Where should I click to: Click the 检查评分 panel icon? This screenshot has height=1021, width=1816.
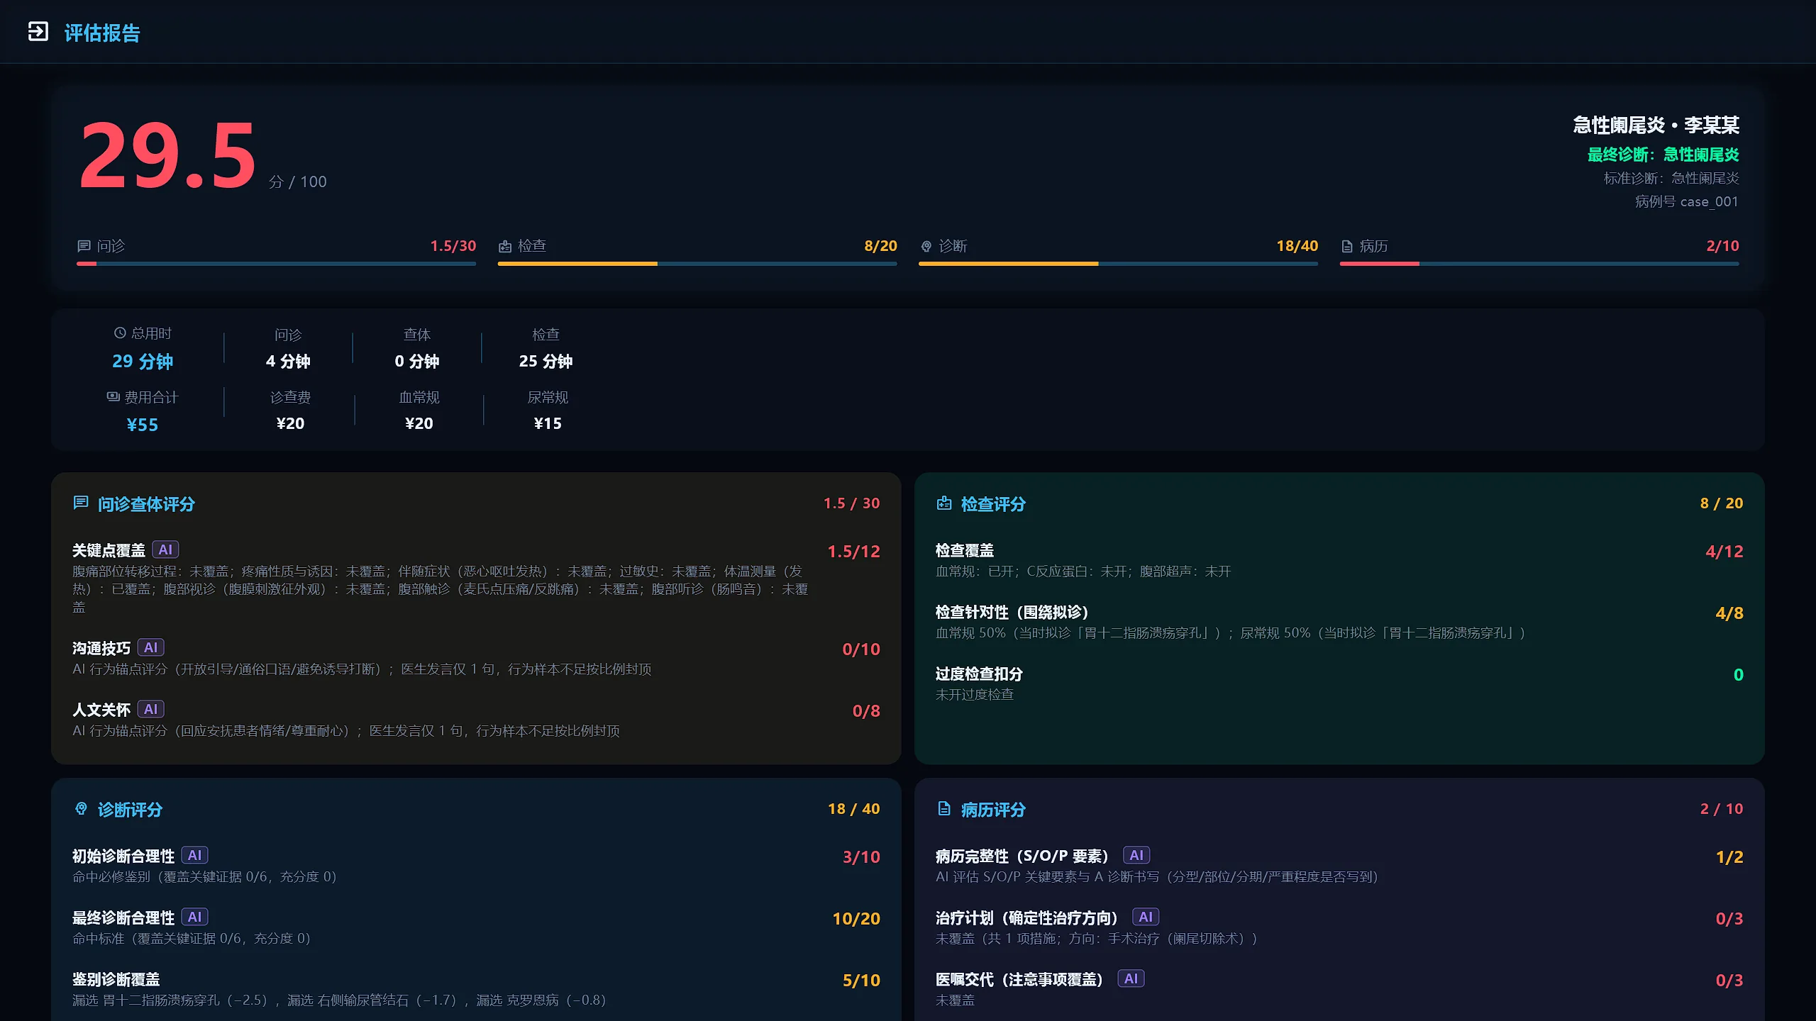click(x=943, y=503)
